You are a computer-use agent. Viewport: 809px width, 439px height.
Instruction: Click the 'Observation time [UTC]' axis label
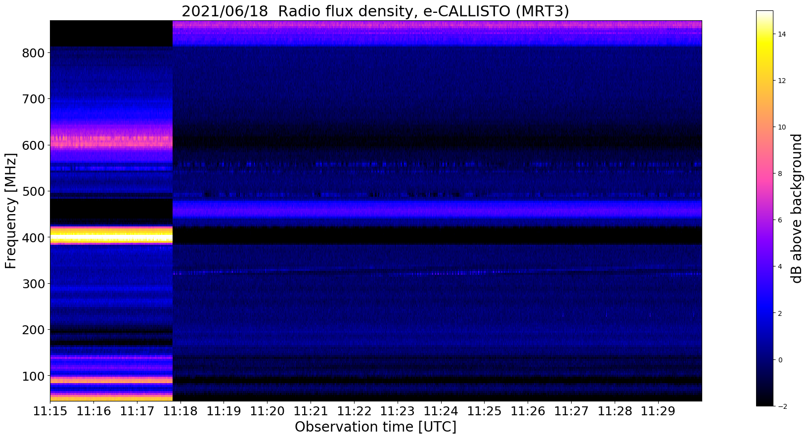click(x=375, y=427)
